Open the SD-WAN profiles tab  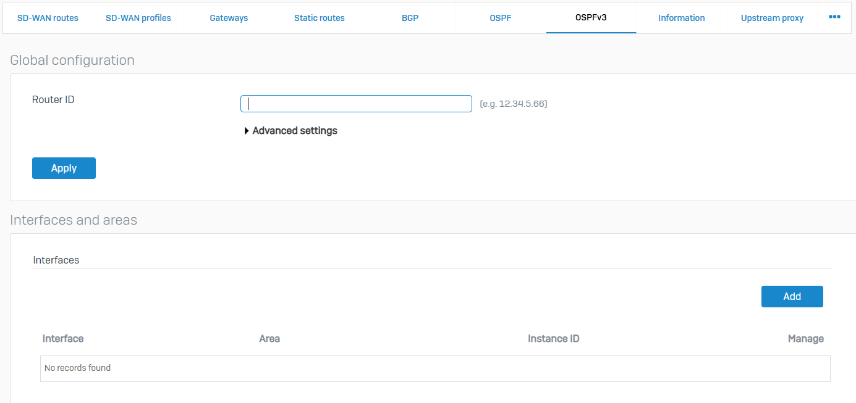[x=138, y=18]
